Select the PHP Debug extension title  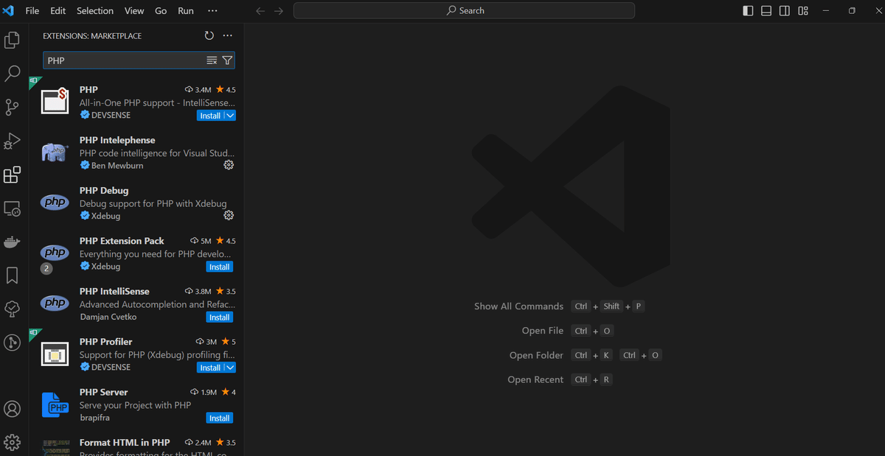tap(104, 190)
